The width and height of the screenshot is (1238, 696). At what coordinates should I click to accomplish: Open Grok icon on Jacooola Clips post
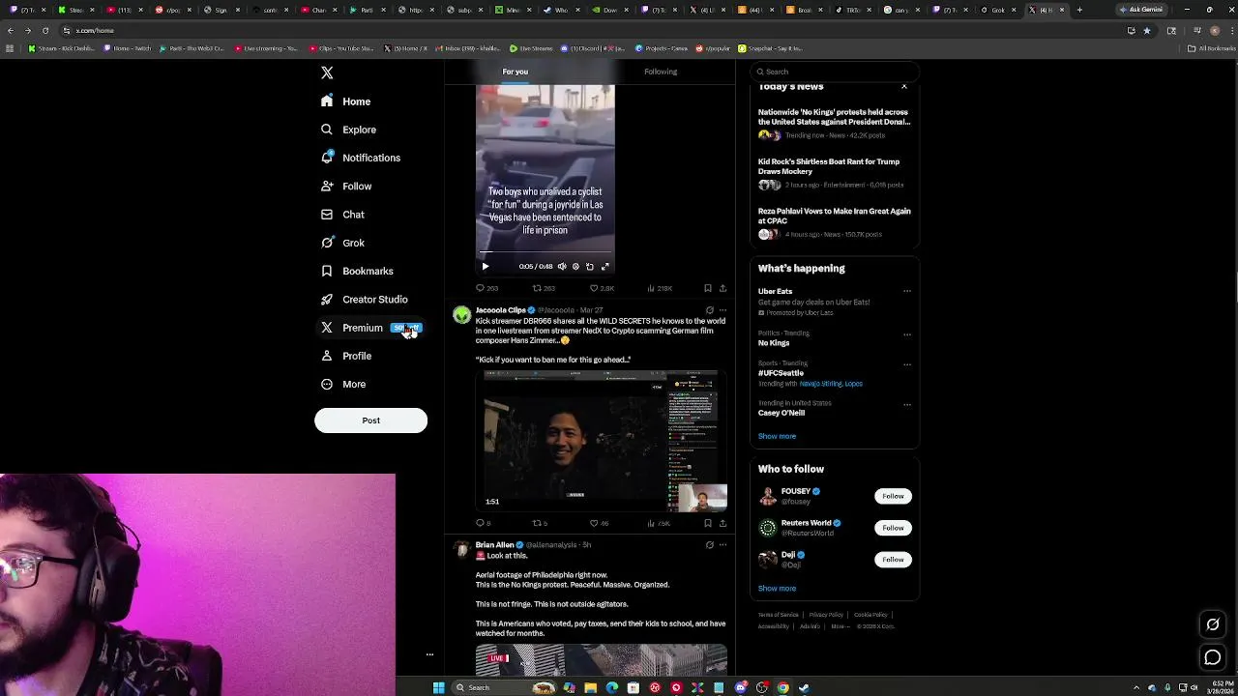pyautogui.click(x=709, y=310)
